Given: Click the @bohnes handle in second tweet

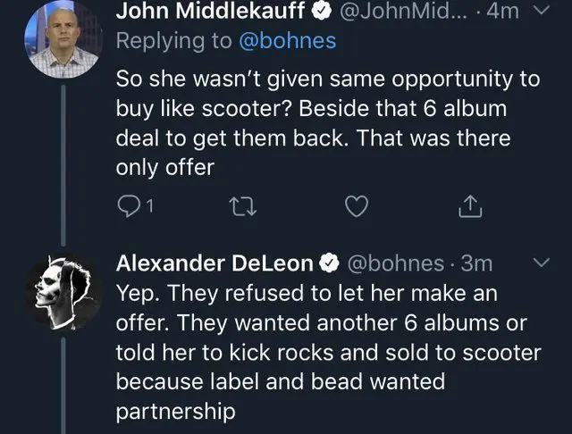Looking at the screenshot, I should (x=393, y=263).
